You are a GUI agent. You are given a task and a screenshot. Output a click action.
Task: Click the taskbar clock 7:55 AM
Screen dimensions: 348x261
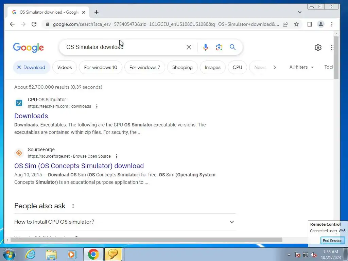[x=331, y=255]
